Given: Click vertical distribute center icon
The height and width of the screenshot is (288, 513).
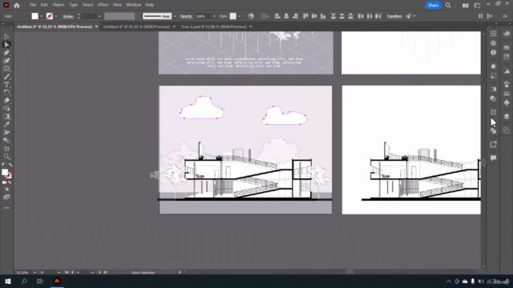Looking at the screenshot, I should coord(342,16).
